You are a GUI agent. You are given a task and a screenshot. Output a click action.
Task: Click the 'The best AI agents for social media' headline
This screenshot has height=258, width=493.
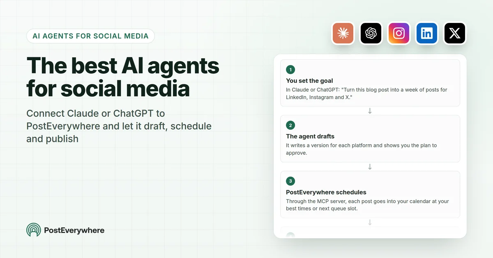click(123, 77)
